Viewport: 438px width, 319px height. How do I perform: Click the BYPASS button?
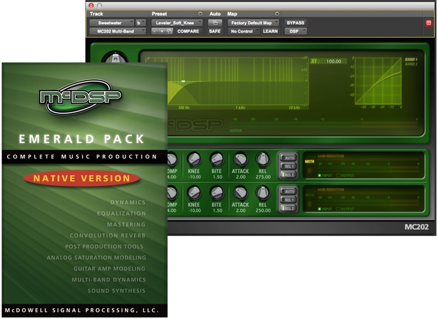(x=296, y=23)
